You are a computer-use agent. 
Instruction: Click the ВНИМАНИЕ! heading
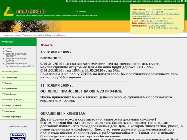(50, 58)
